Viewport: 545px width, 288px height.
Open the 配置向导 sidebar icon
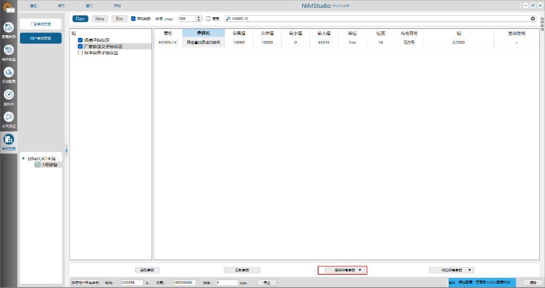pyautogui.click(x=9, y=27)
